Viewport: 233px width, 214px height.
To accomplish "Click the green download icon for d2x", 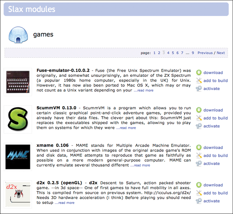I will 199,185.
